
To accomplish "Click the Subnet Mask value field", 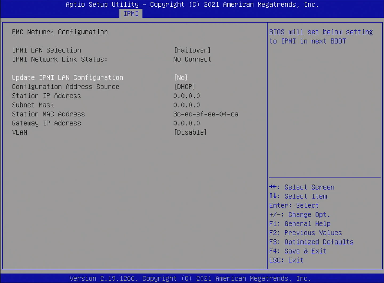I will tap(186, 105).
